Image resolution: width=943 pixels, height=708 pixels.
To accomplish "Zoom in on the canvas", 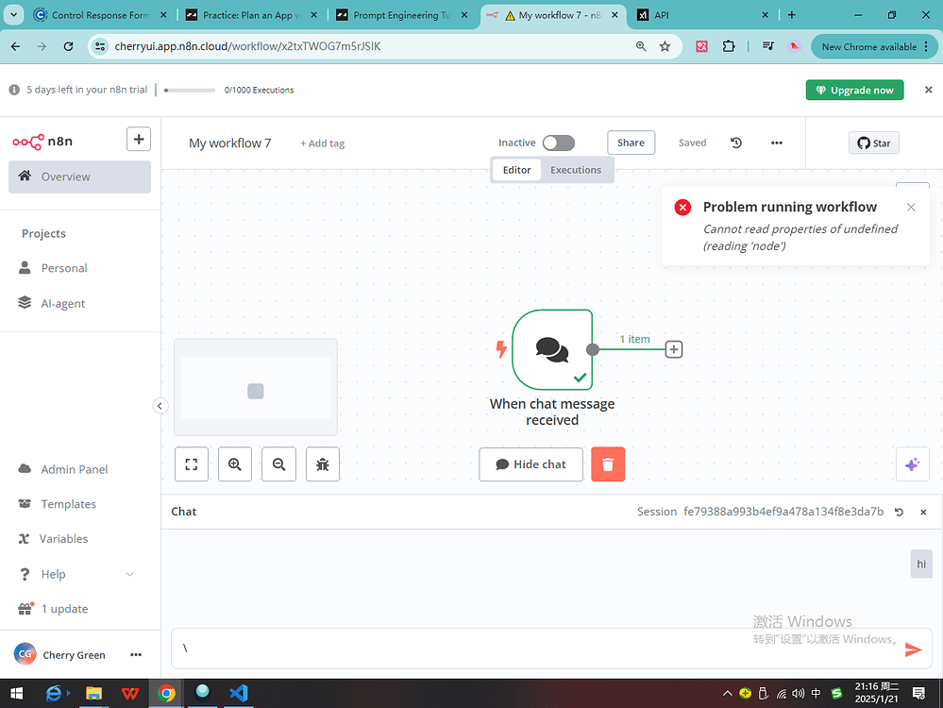I will point(235,464).
